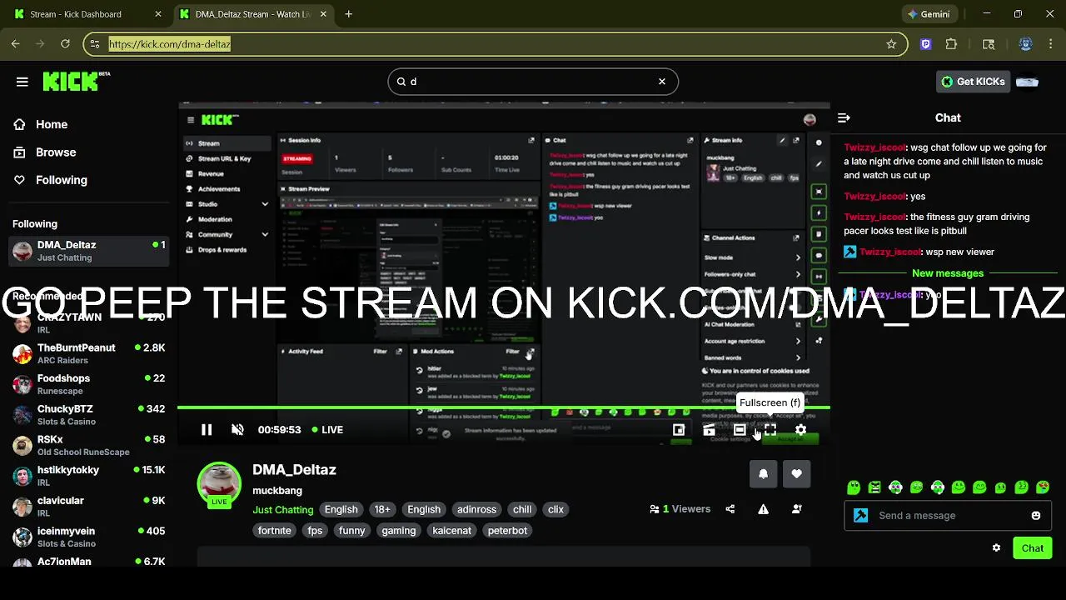This screenshot has height=600, width=1066.
Task: Enter fullscreen mode on player
Action: tap(770, 430)
